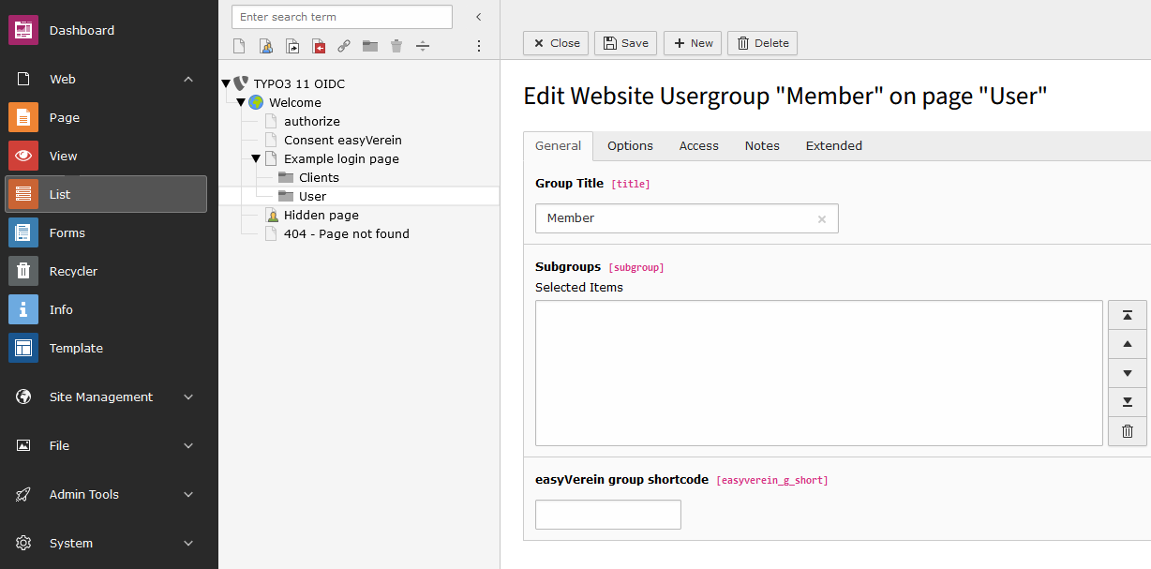Click the menu separator icon in tree toolbar

click(423, 46)
